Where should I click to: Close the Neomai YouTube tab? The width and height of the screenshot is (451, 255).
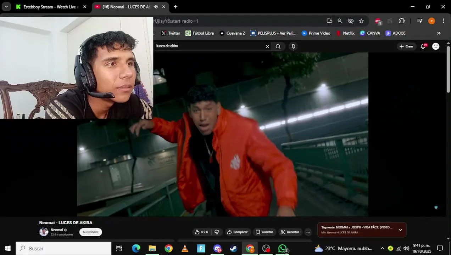(x=163, y=7)
